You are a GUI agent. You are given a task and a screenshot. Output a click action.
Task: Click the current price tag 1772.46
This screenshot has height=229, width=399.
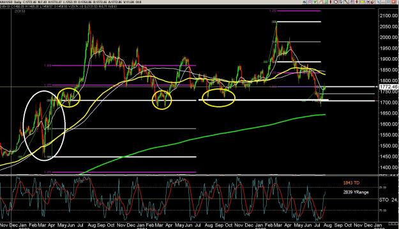(x=389, y=87)
